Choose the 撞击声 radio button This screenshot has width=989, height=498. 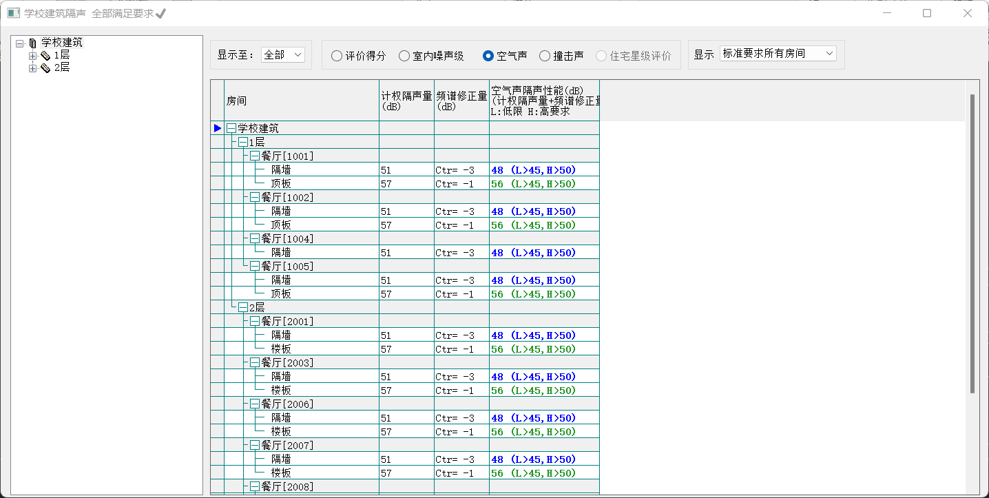[545, 56]
